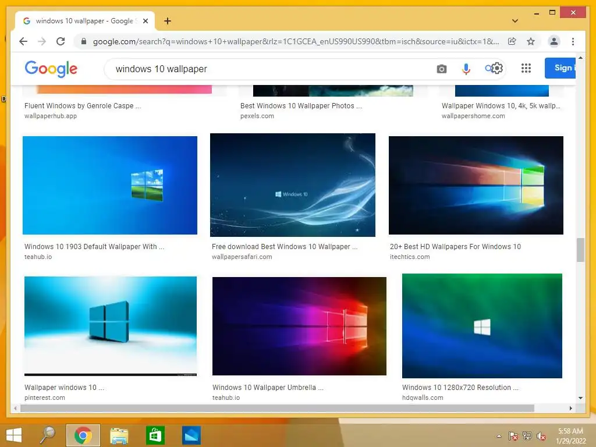596x447 pixels.
Task: Click Wallpaper windows 10 pinterest title
Action: point(64,387)
